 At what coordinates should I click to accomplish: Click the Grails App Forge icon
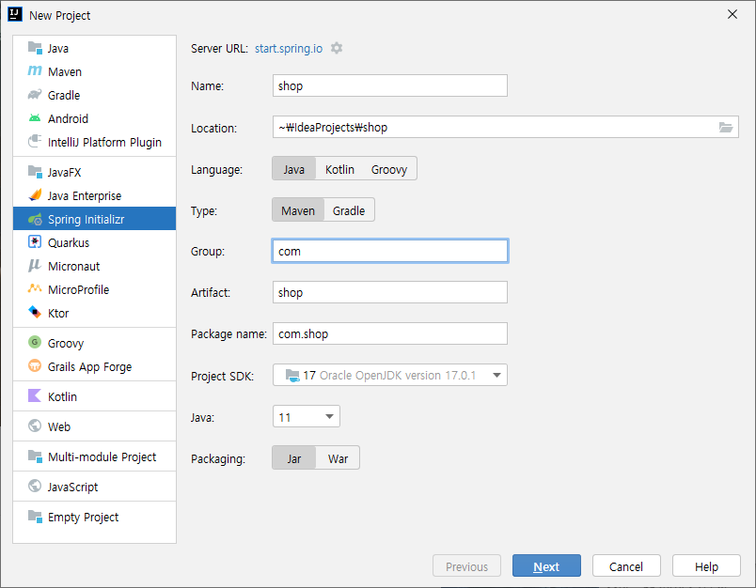coord(35,366)
